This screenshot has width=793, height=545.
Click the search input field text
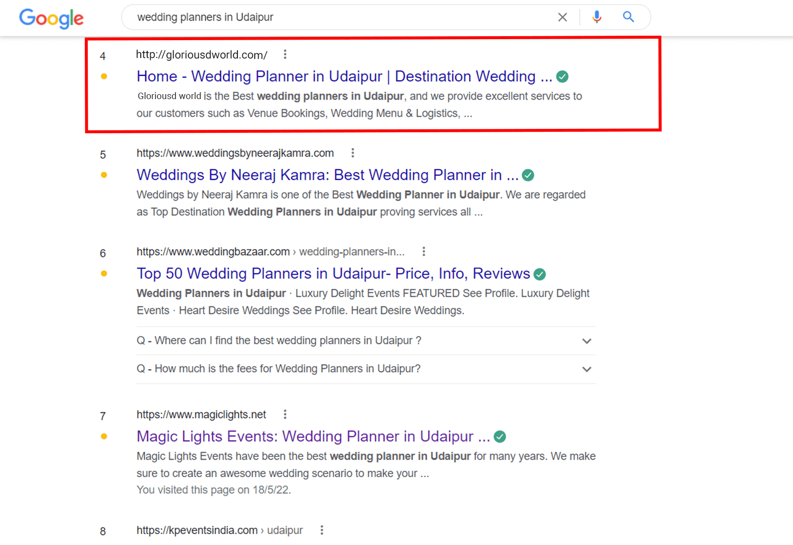(x=205, y=17)
